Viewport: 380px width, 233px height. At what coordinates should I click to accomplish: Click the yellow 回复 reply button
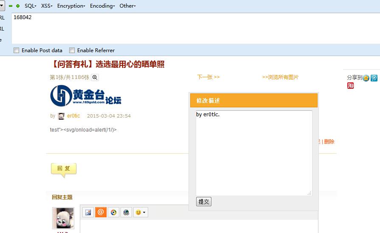[x=64, y=169]
